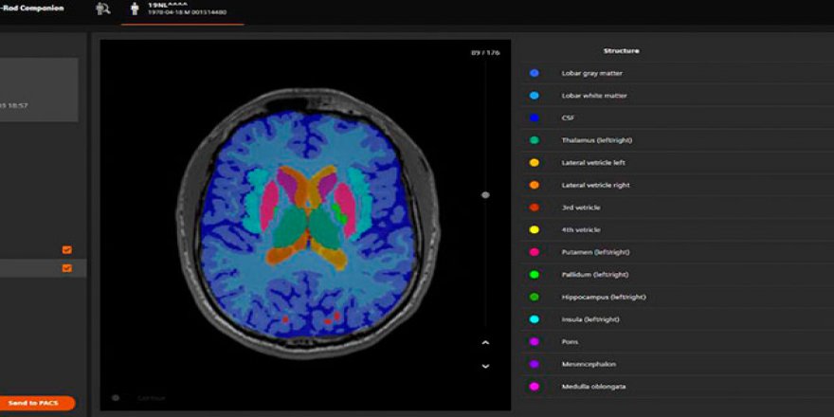The width and height of the screenshot is (834, 417).
Task: Click the Medulla oblongata magenta dot
Action: pyautogui.click(x=535, y=387)
